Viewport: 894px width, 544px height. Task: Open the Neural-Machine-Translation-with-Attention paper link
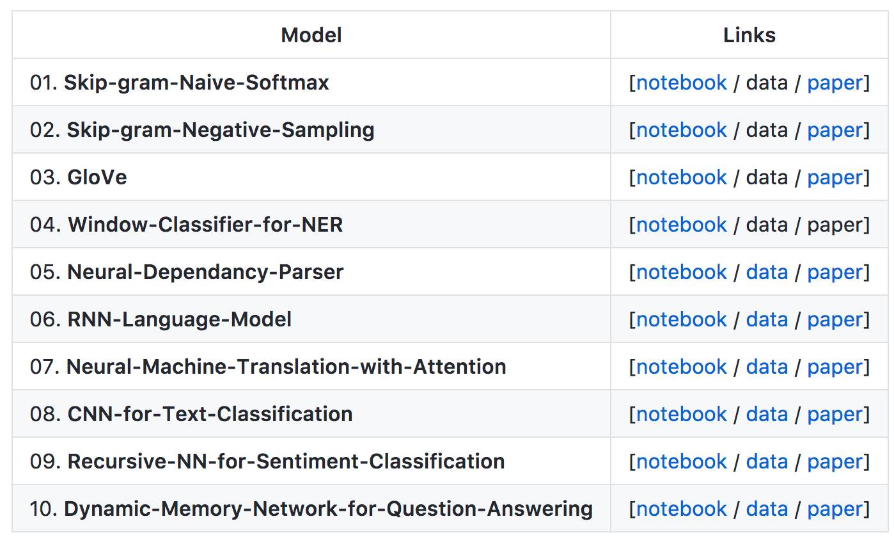(x=835, y=367)
